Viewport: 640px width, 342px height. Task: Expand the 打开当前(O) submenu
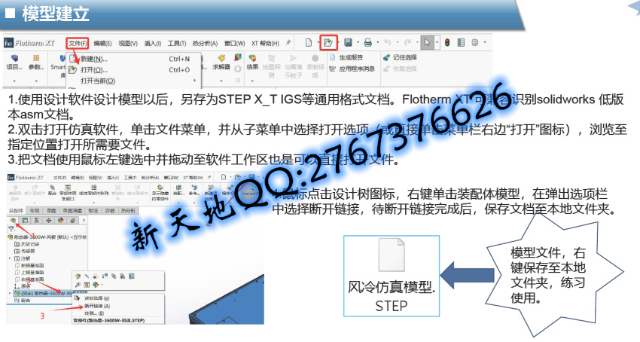98,81
